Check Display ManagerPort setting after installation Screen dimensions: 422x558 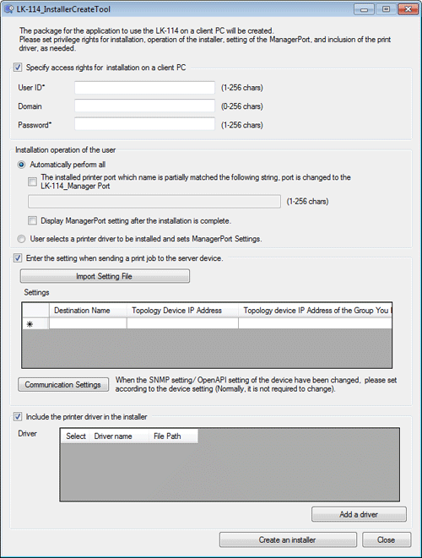coord(32,220)
